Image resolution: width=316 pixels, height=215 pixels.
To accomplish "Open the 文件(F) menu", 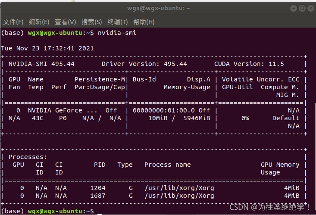I will click(13, 22).
